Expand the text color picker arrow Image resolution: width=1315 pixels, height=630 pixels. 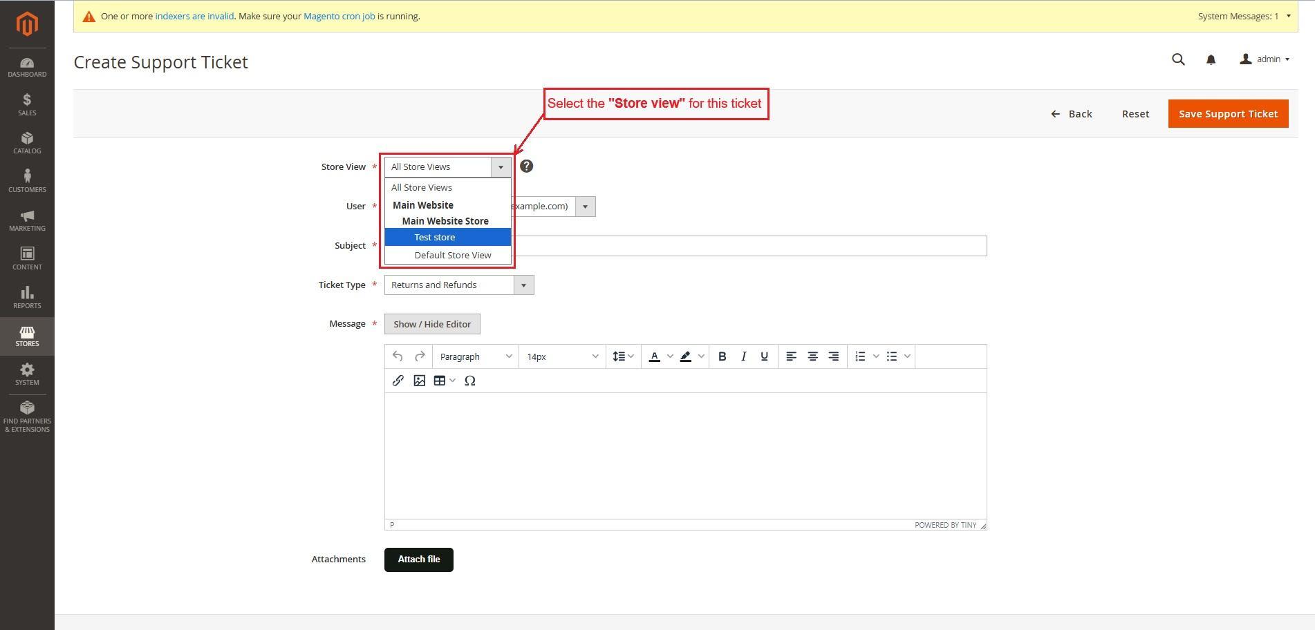(669, 356)
